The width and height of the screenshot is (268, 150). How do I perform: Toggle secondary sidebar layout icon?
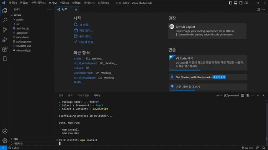(x=241, y=3)
